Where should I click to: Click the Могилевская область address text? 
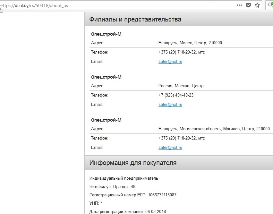(214, 129)
